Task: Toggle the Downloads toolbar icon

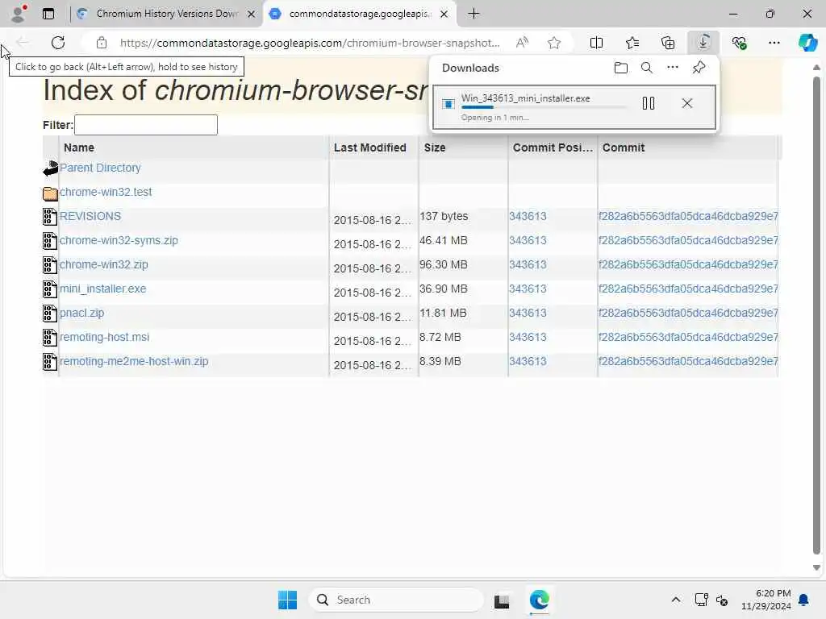Action: (x=703, y=43)
